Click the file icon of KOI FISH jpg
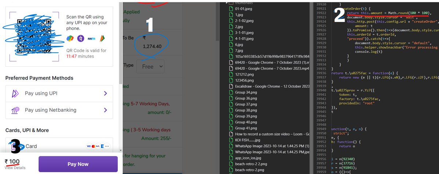 [x=230, y=140]
